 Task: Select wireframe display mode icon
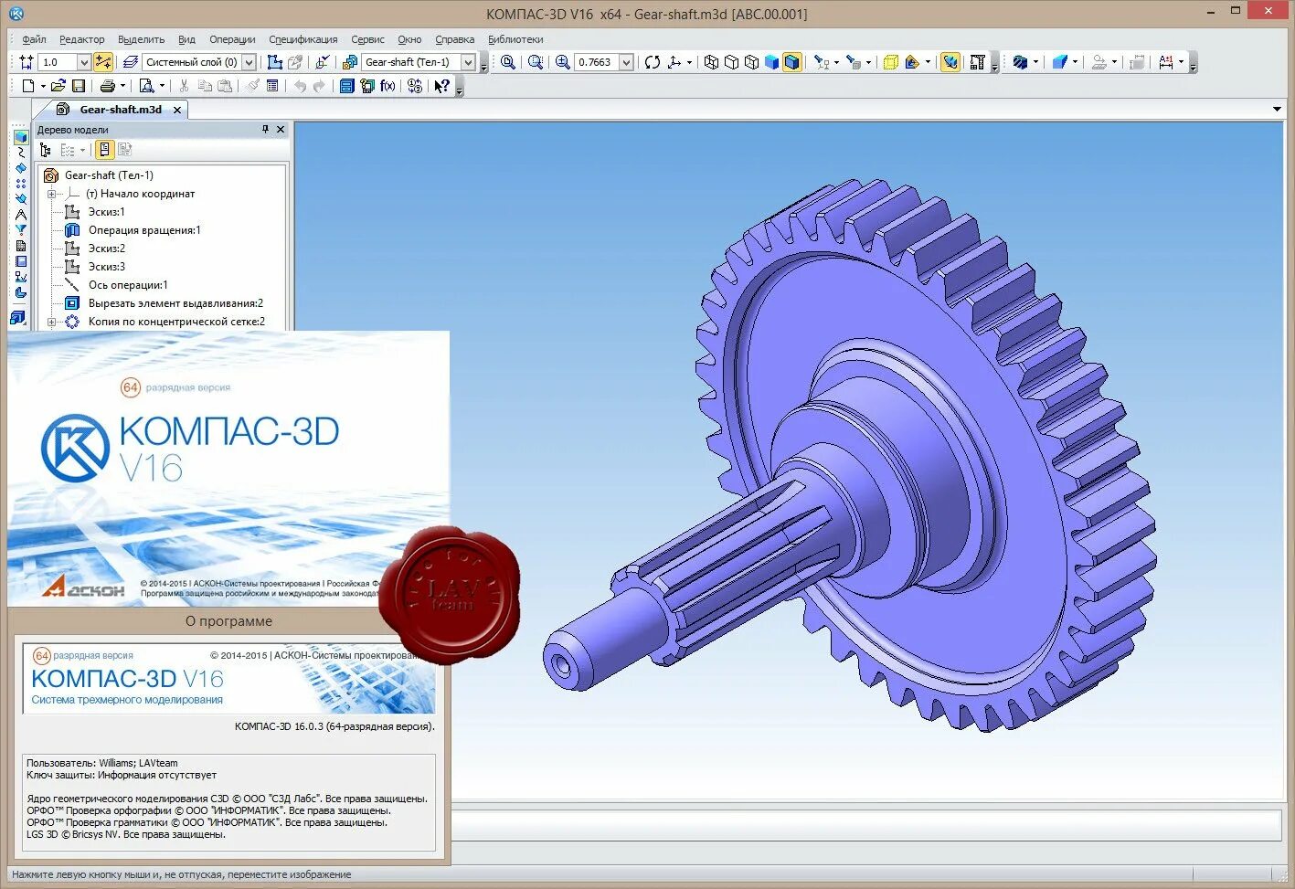pos(711,62)
